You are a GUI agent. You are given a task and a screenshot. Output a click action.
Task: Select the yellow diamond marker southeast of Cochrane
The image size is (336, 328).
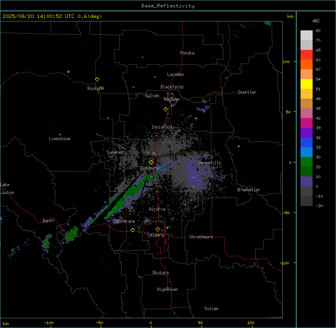coord(133,230)
